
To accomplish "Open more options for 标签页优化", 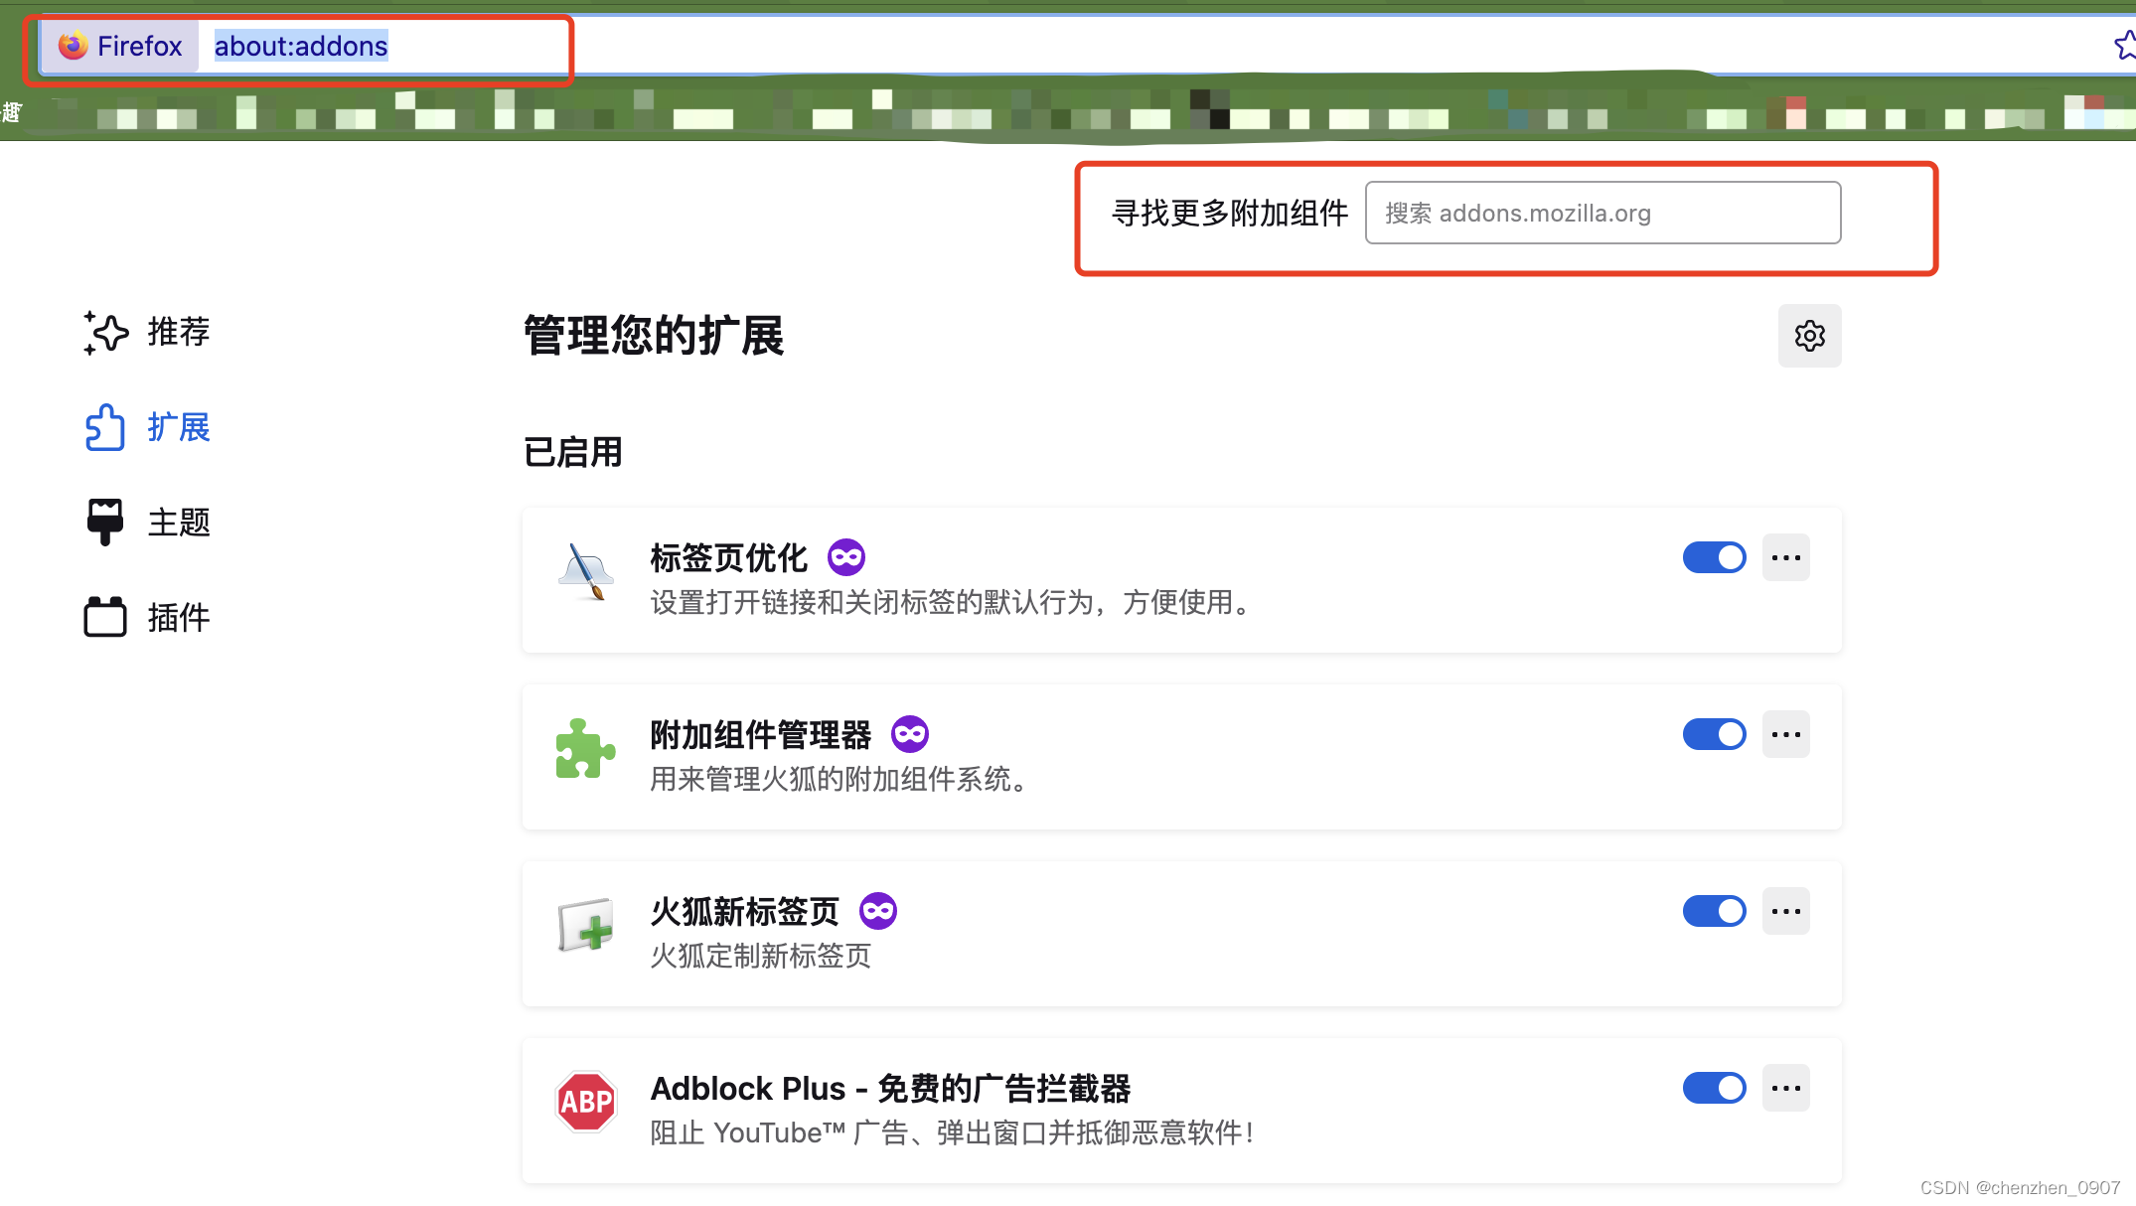I will point(1785,557).
